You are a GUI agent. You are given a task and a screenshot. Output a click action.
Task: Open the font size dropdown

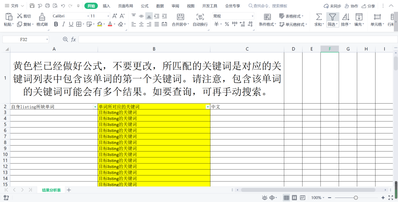pyautogui.click(x=108, y=16)
